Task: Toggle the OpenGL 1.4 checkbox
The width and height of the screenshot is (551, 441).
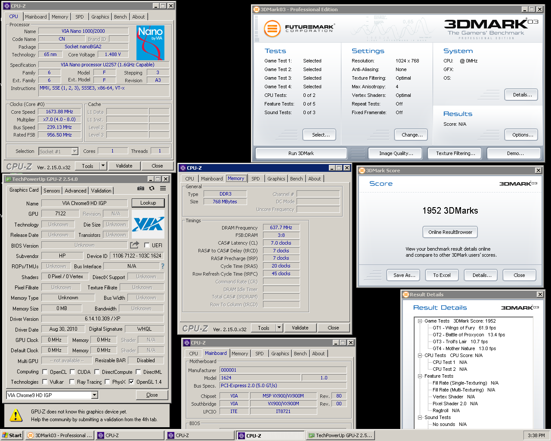Action: tap(131, 382)
